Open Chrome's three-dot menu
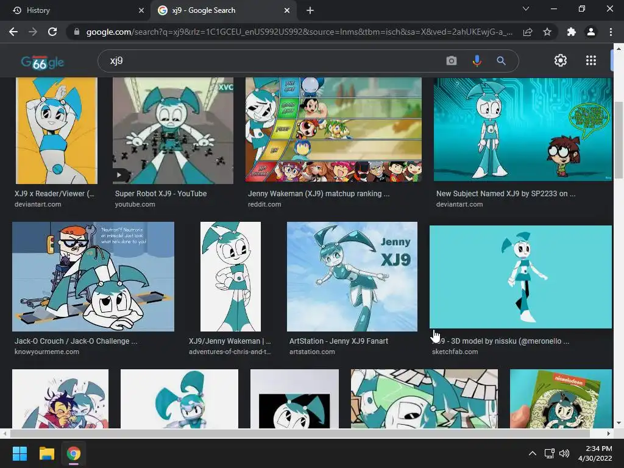 pos(611,32)
